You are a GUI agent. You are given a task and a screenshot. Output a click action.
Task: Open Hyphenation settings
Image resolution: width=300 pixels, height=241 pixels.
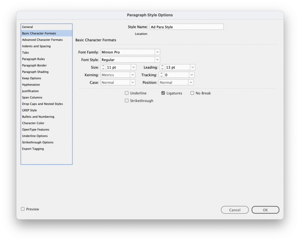46,85
